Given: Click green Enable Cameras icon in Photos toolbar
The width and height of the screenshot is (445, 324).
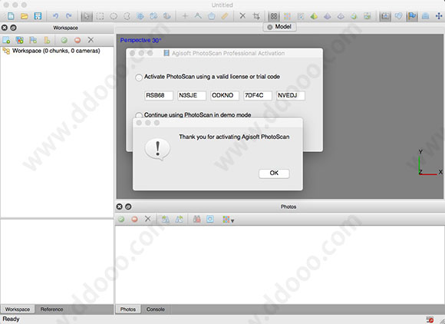Looking at the screenshot, I should (121, 220).
